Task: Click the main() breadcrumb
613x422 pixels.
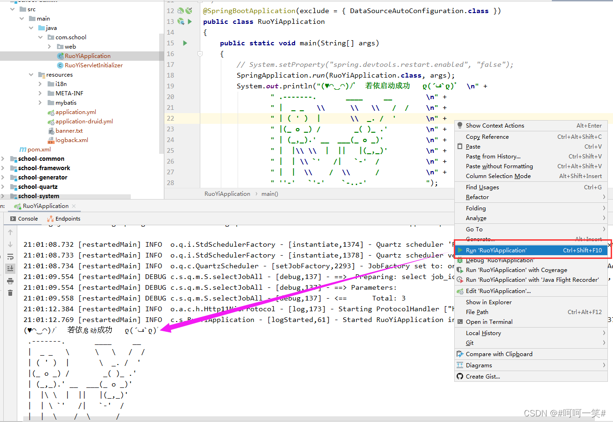Action: [x=270, y=194]
